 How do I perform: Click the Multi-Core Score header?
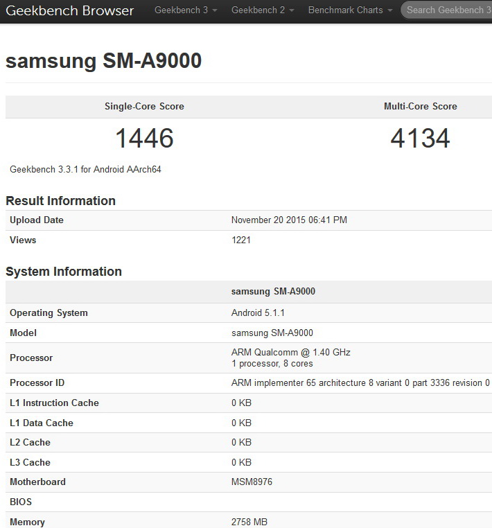point(420,107)
